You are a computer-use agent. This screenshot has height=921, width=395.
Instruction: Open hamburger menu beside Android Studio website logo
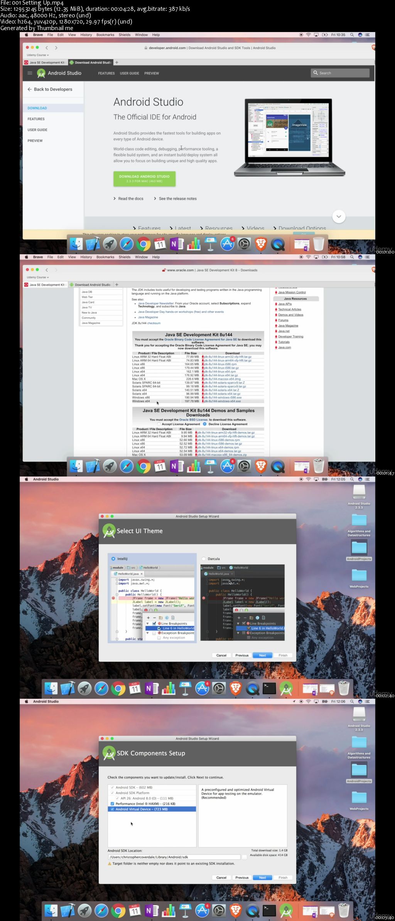pos(30,73)
